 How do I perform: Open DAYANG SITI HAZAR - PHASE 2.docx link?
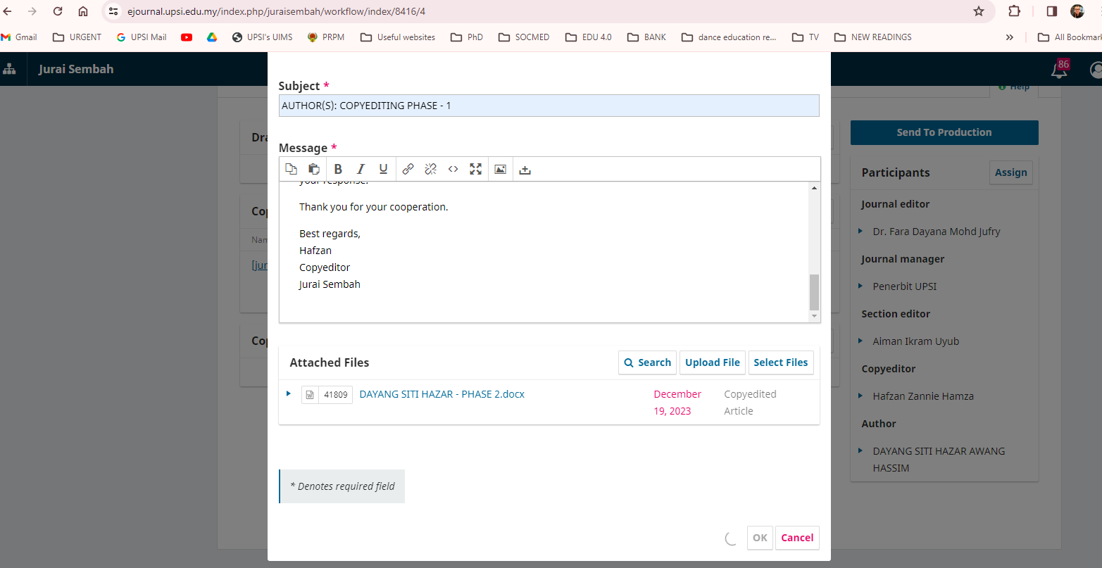click(442, 394)
